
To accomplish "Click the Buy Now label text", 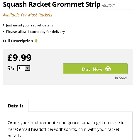I will point(92,69).
